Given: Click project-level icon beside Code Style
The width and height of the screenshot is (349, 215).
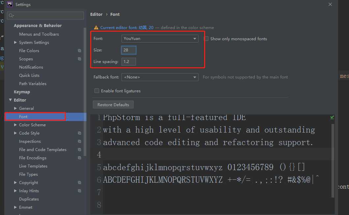Looking at the screenshot, I should pyautogui.click(x=79, y=133).
